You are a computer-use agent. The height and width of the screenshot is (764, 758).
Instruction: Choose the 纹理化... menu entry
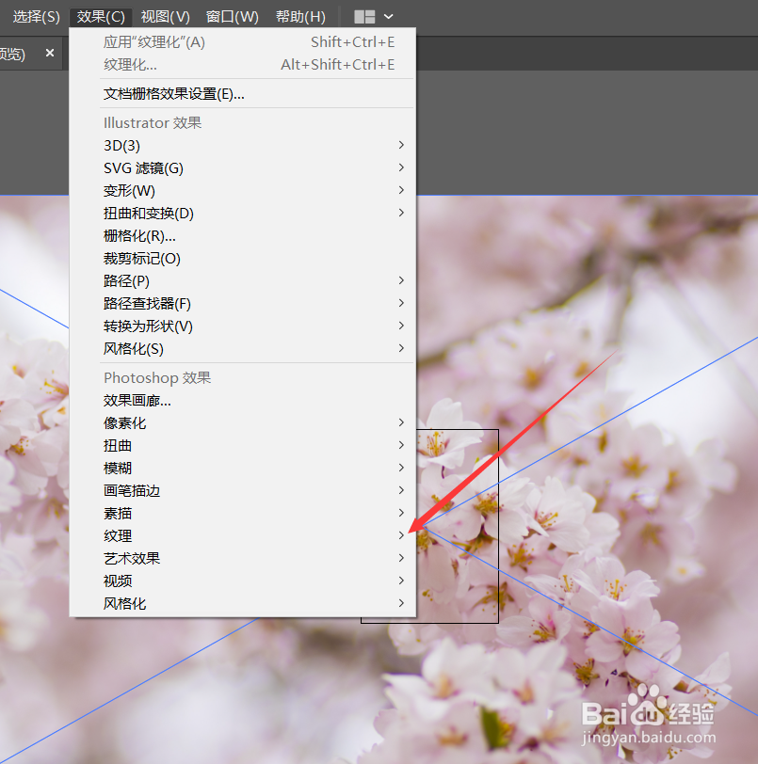click(243, 64)
